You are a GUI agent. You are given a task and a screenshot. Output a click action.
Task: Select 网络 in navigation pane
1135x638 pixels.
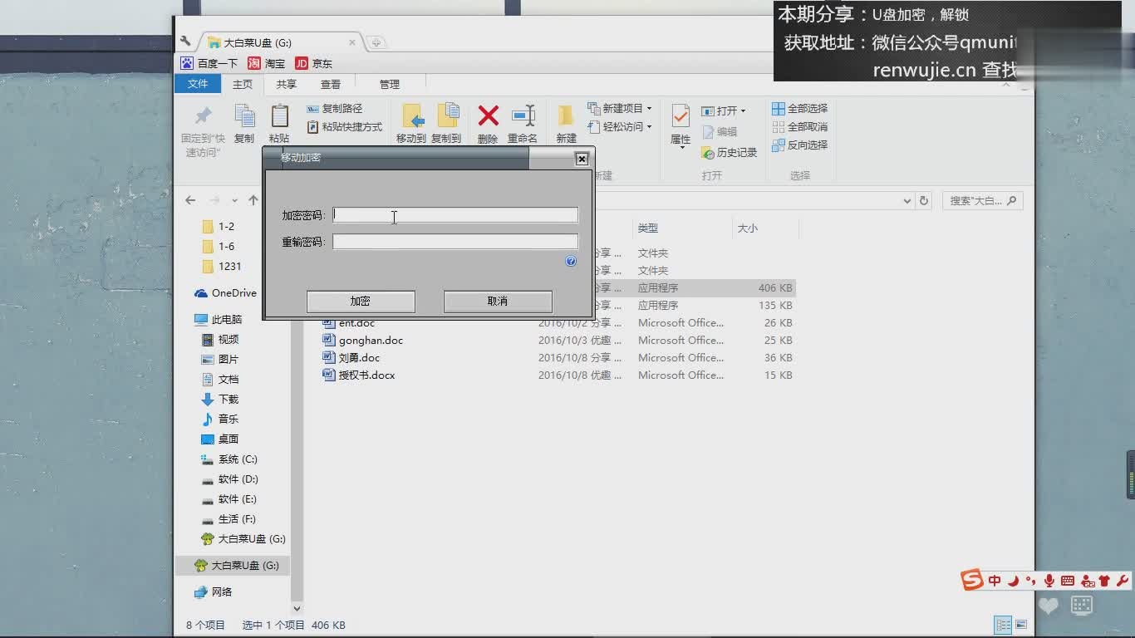tap(214, 592)
